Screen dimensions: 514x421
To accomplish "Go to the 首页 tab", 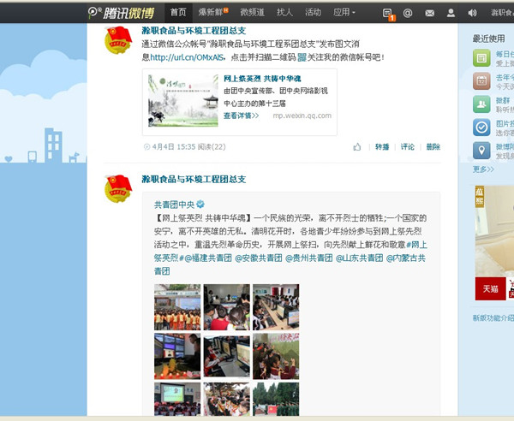I will 178,13.
